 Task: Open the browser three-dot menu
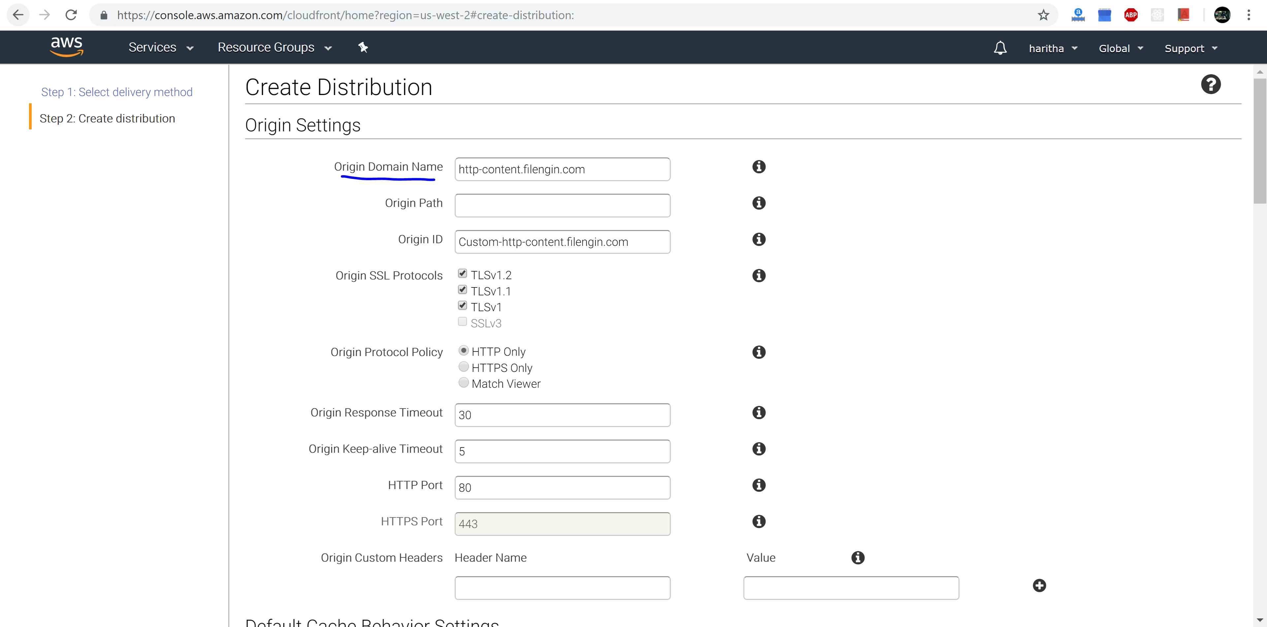coord(1248,15)
